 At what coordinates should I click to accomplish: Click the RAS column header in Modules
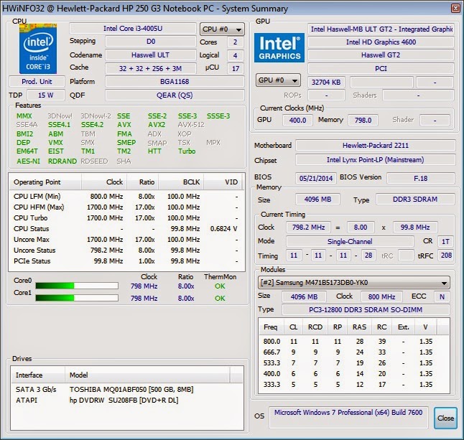point(360,327)
